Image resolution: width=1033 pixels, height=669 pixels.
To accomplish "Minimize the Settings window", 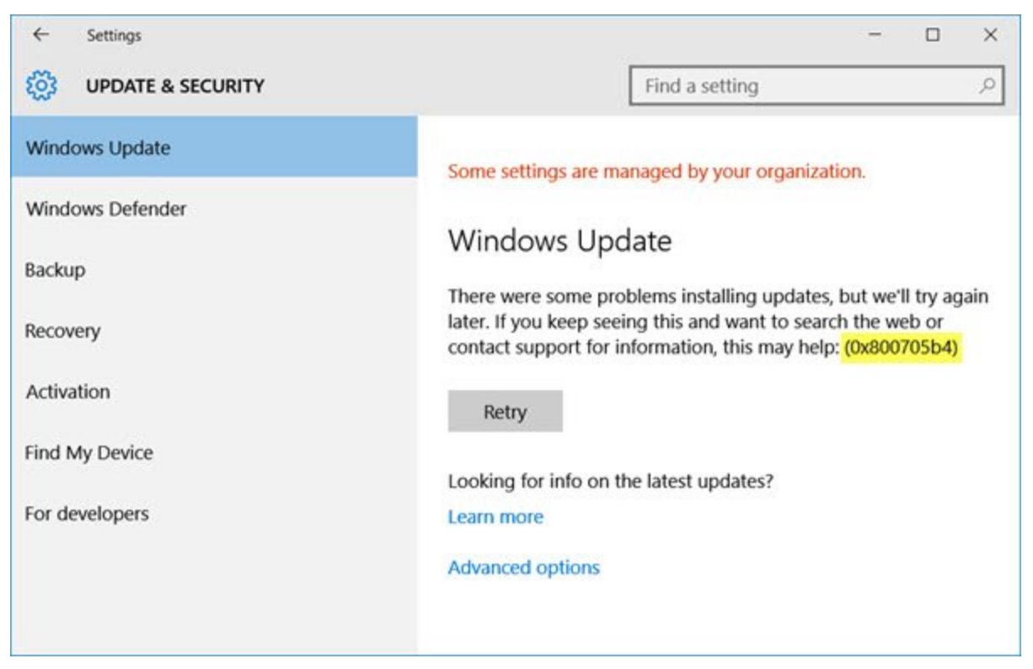I will tap(875, 35).
